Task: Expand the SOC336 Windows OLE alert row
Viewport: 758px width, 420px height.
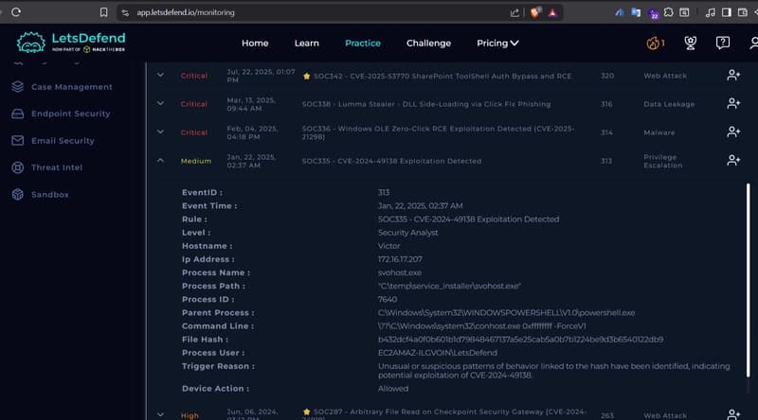Action: [160, 131]
